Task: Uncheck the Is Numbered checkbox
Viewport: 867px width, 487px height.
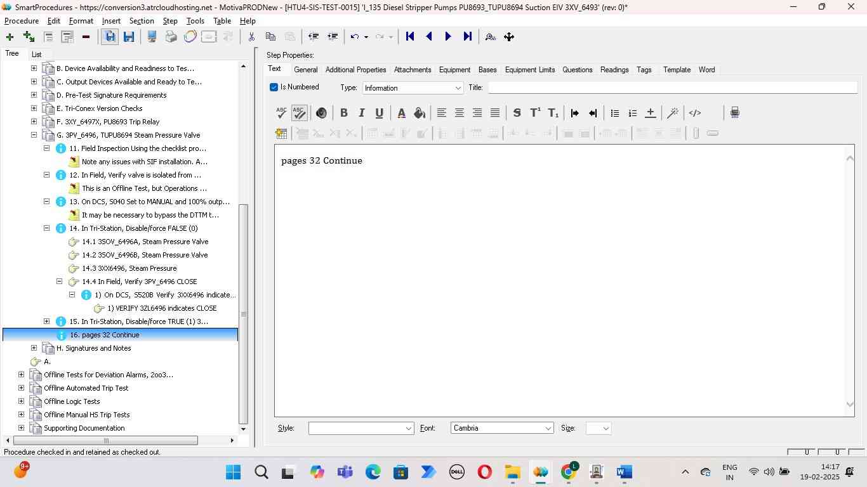Action: click(x=274, y=88)
